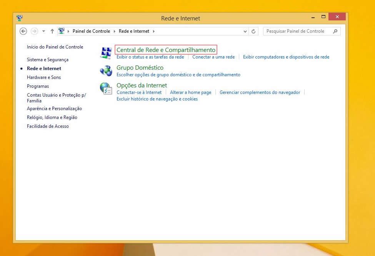
Task: Select Hardware e Sons in sidebar
Action: pyautogui.click(x=44, y=77)
